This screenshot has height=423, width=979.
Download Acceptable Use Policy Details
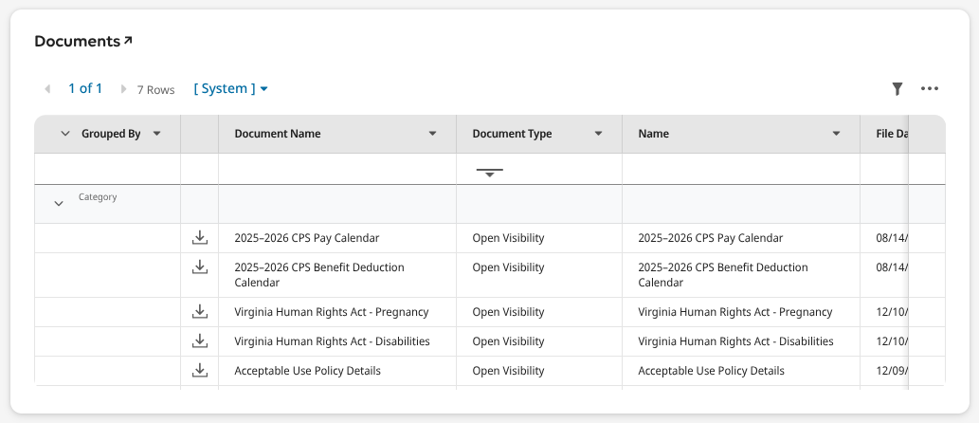pyautogui.click(x=199, y=370)
